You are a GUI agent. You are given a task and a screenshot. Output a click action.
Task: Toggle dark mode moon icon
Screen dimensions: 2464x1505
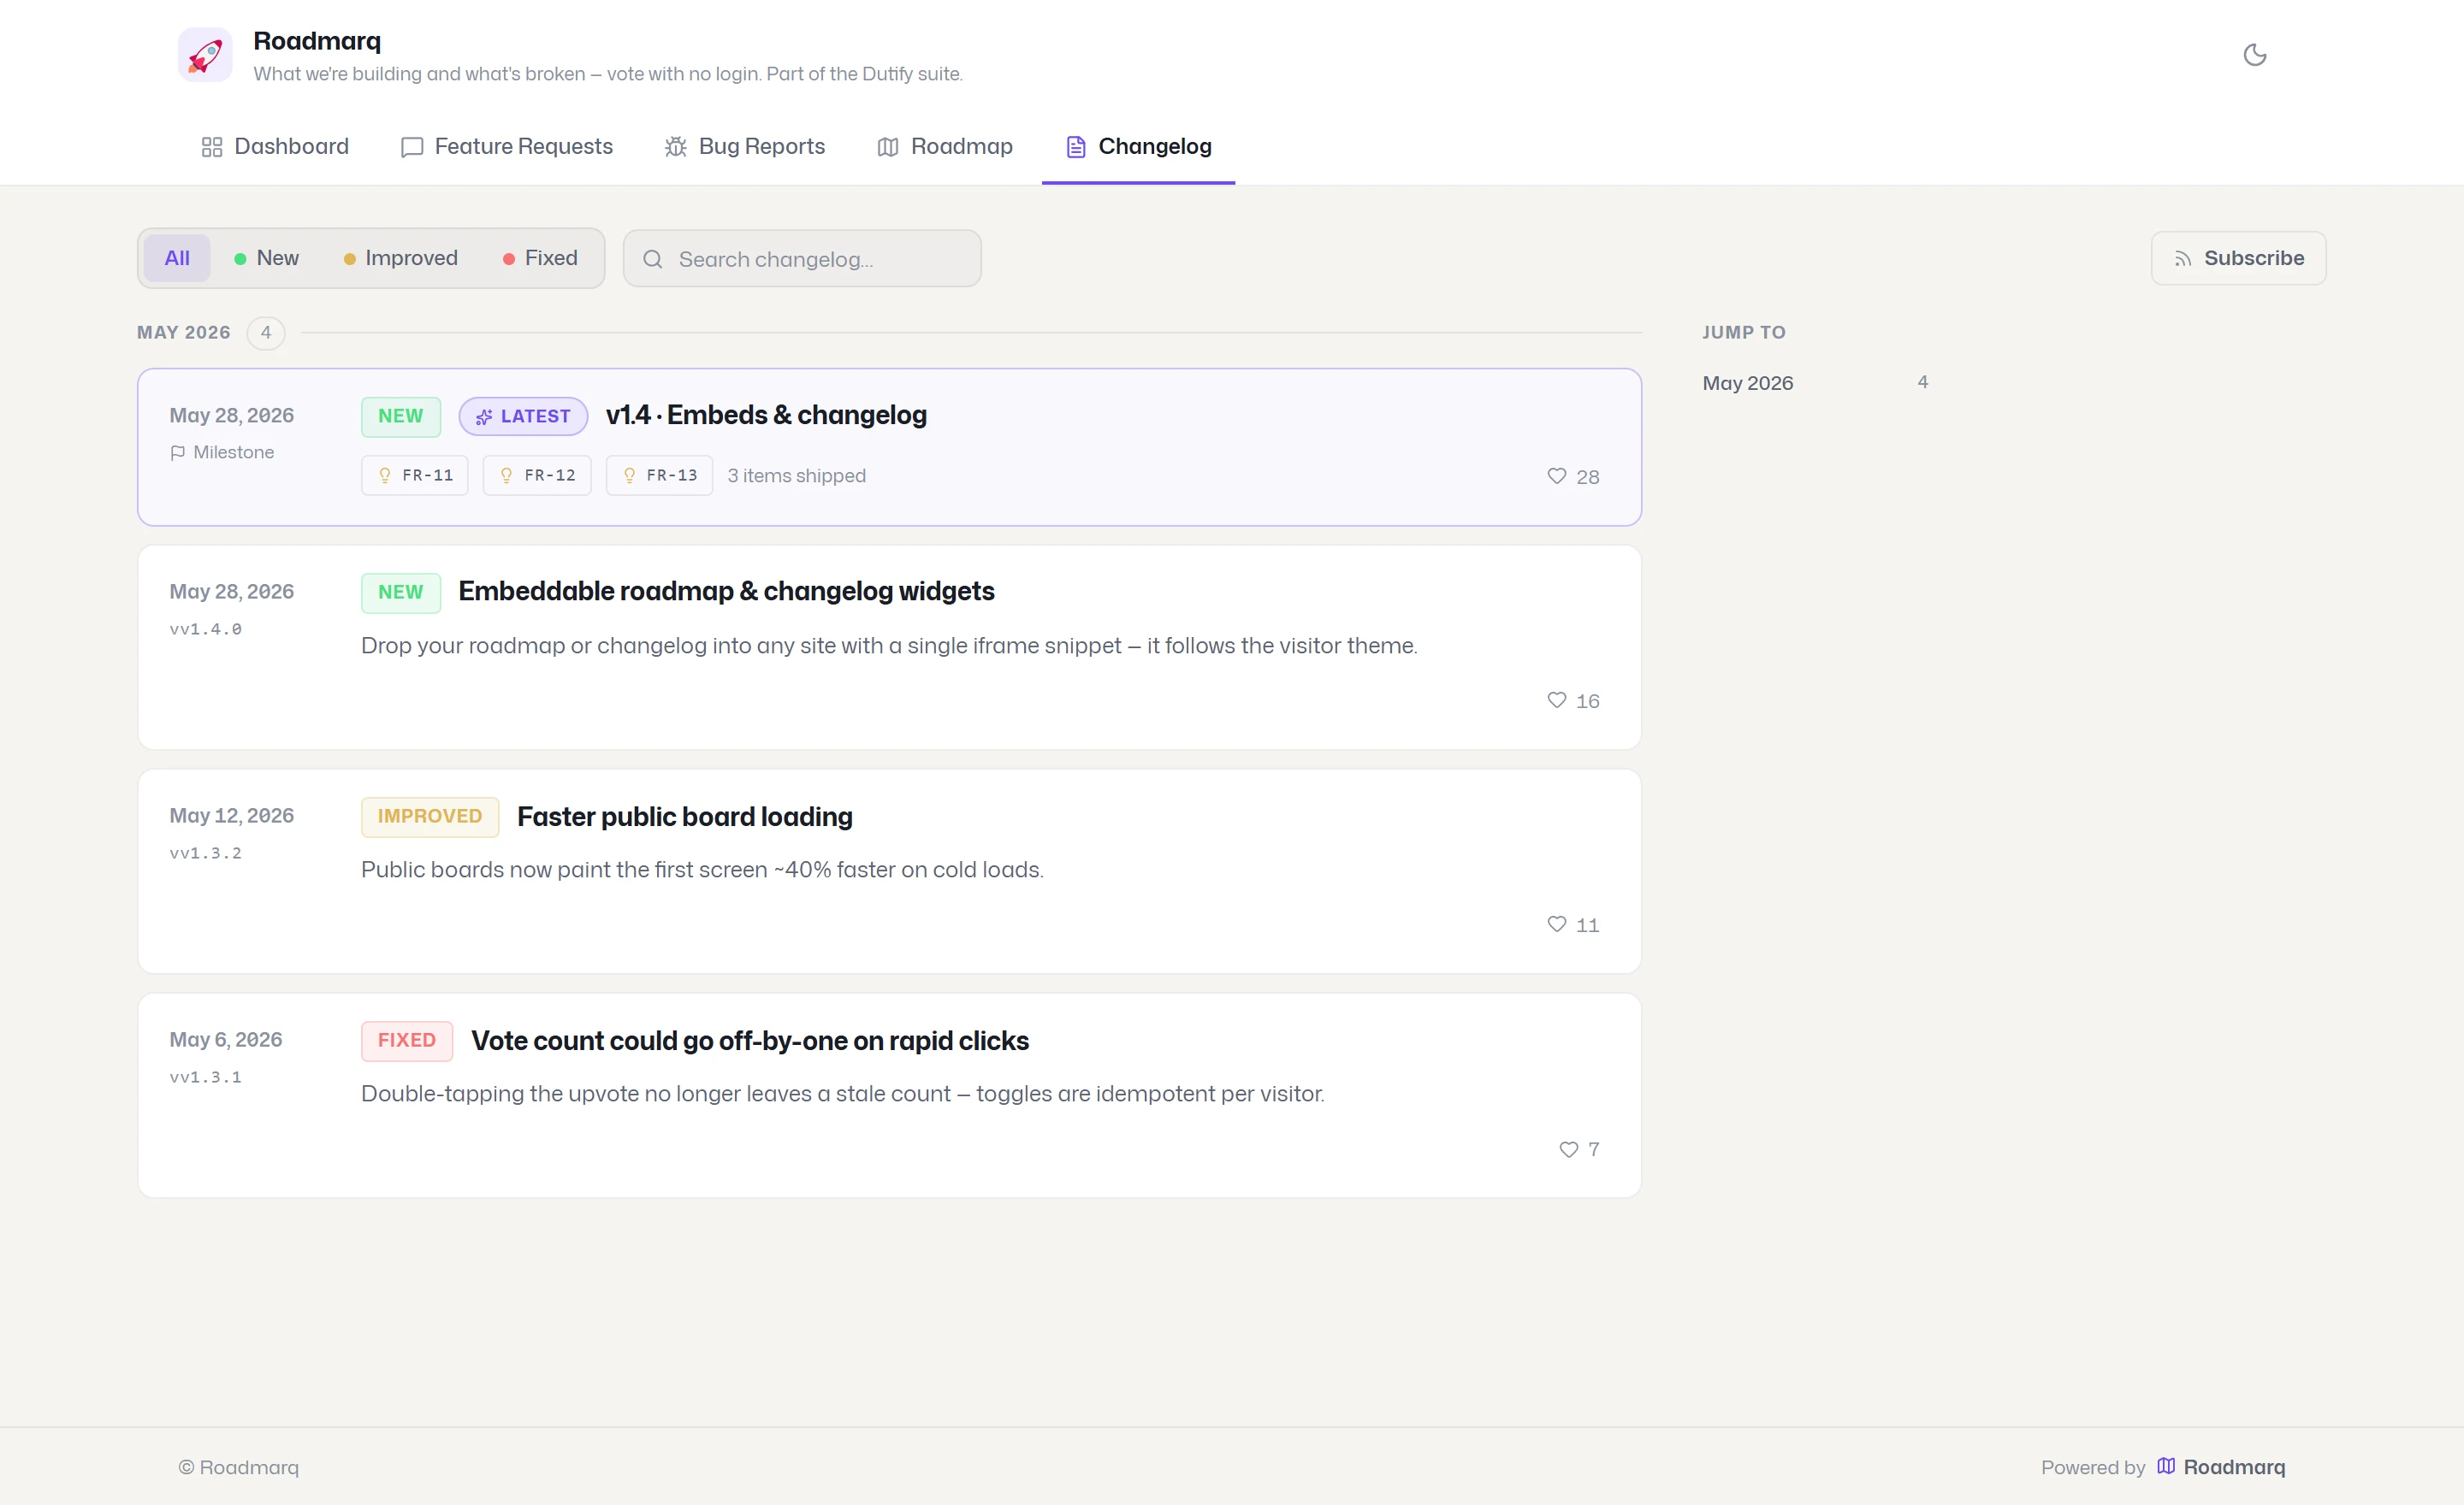(x=2255, y=55)
